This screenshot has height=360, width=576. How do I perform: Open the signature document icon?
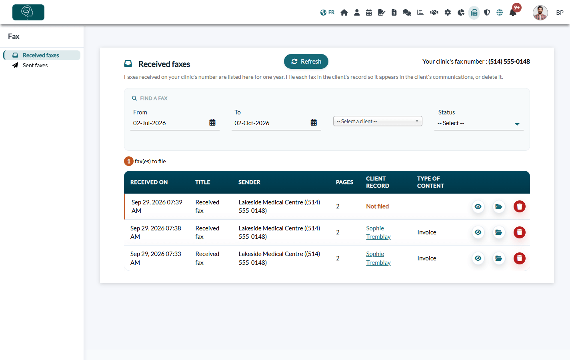pyautogui.click(x=382, y=12)
